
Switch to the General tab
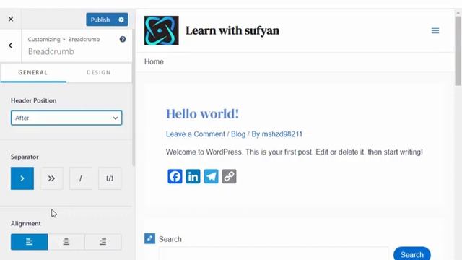coord(33,72)
